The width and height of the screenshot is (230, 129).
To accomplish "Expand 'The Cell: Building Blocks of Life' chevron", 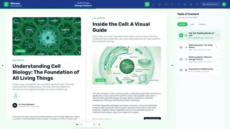I will pos(217,35).
